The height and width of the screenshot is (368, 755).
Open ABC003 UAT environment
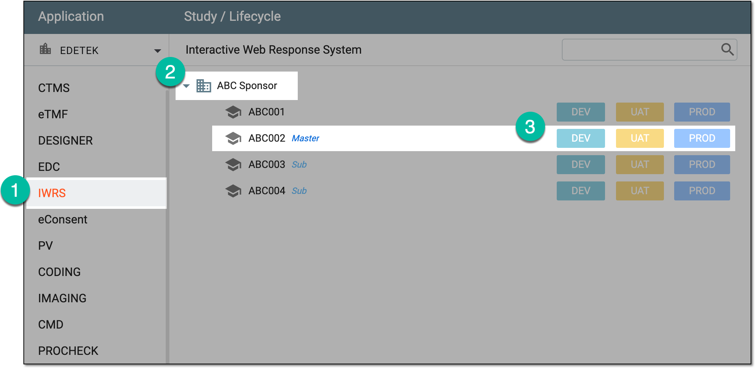(640, 165)
